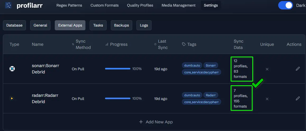This screenshot has width=306, height=131.
Task: Click 'On Pull' in the Sonarr row
Action: pos(78,69)
